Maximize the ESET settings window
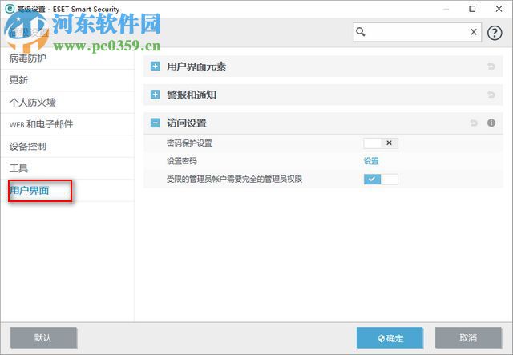The image size is (513, 355). 472,9
